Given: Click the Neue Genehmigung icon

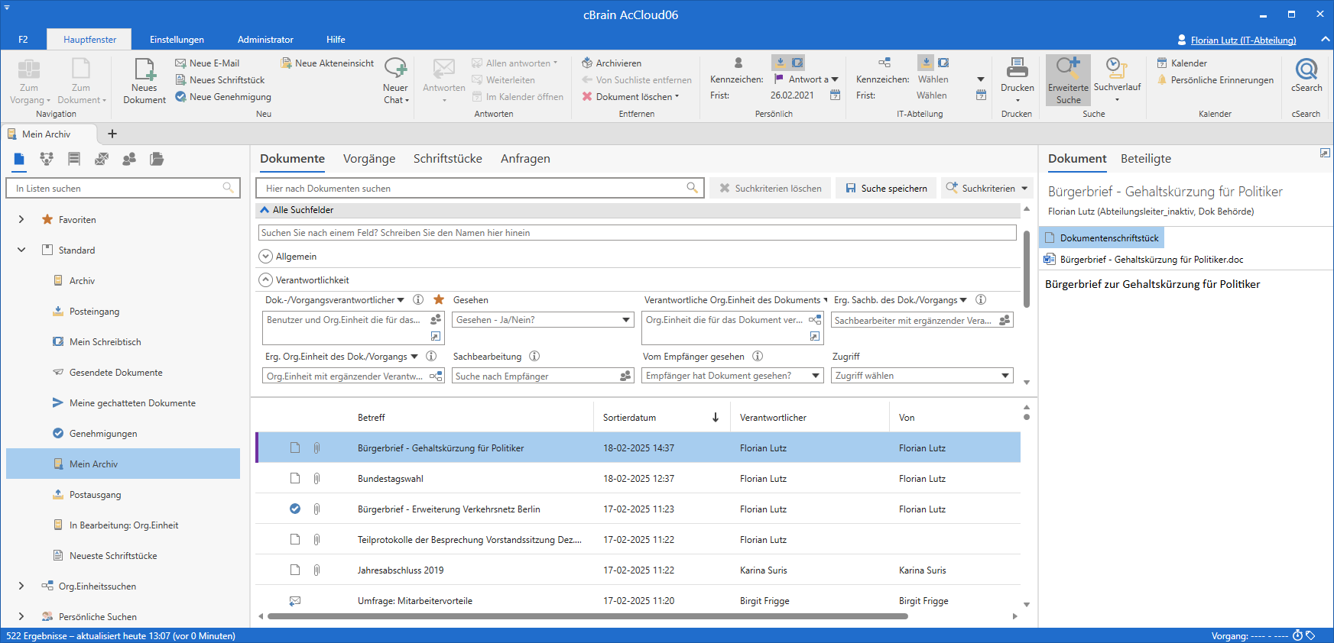Looking at the screenshot, I should [x=181, y=97].
